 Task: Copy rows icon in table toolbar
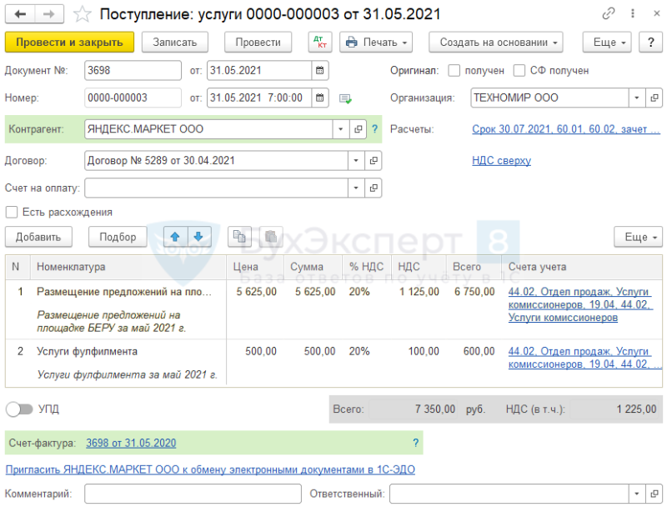coord(239,237)
